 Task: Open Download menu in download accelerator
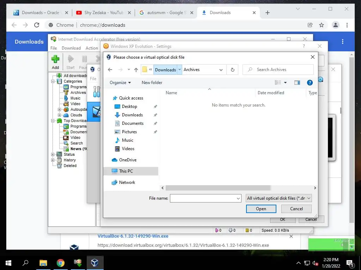tap(71, 48)
